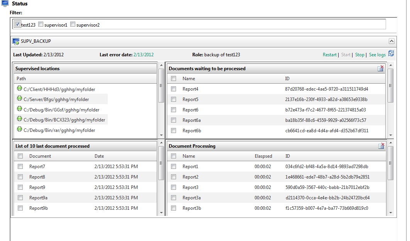Click status icon for C:/Debug/Bin/BCX323/gghhg/myfolder
Viewport: 410px width, 241px height.
tap(19, 119)
